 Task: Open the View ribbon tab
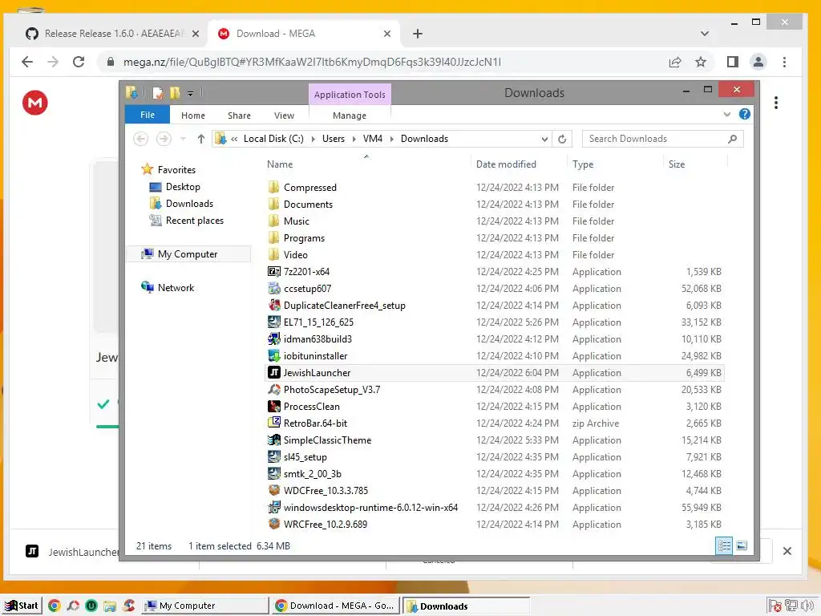[x=285, y=115]
